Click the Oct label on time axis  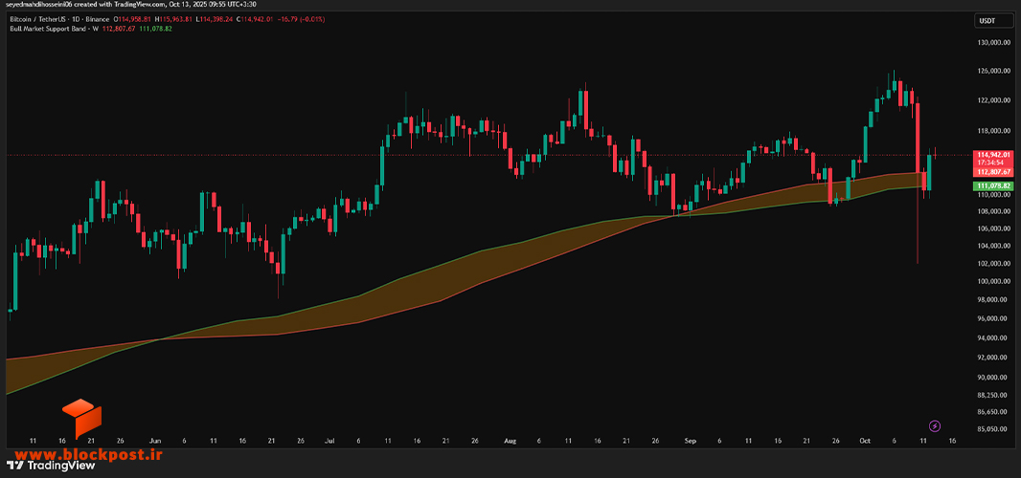pos(865,441)
